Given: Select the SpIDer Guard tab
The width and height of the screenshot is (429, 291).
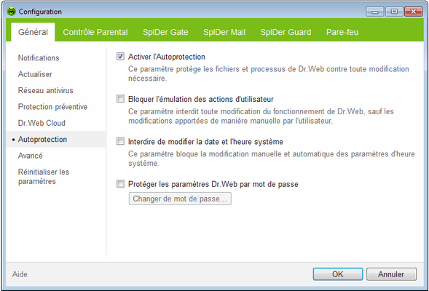Looking at the screenshot, I should pos(286,32).
